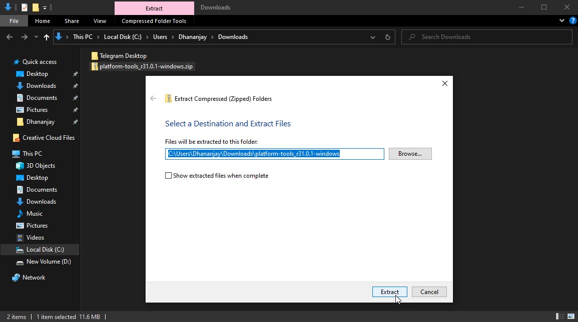Refresh the Downloads folder
The height and width of the screenshot is (322, 578).
[387, 36]
